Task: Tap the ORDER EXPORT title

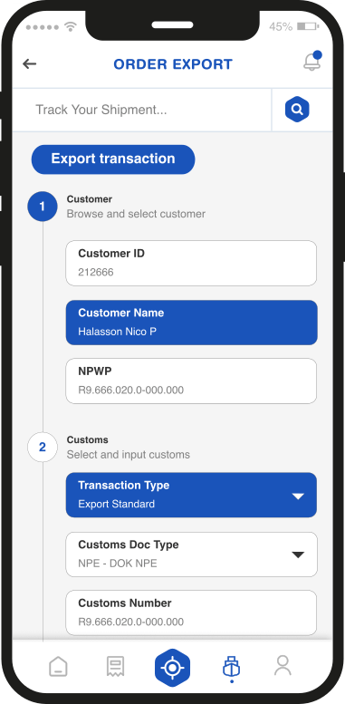Action: [173, 64]
